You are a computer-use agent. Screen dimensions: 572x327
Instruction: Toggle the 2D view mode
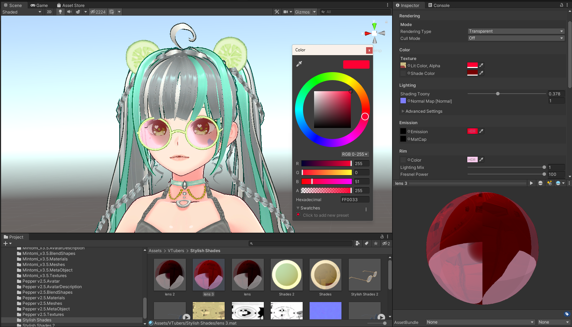[x=49, y=11]
